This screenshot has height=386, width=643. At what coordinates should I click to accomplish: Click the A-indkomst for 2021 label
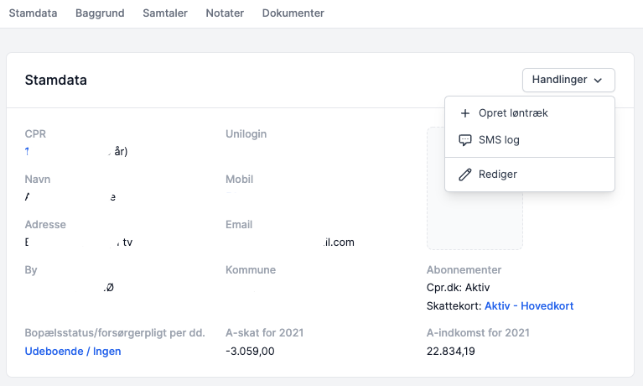[x=478, y=333]
